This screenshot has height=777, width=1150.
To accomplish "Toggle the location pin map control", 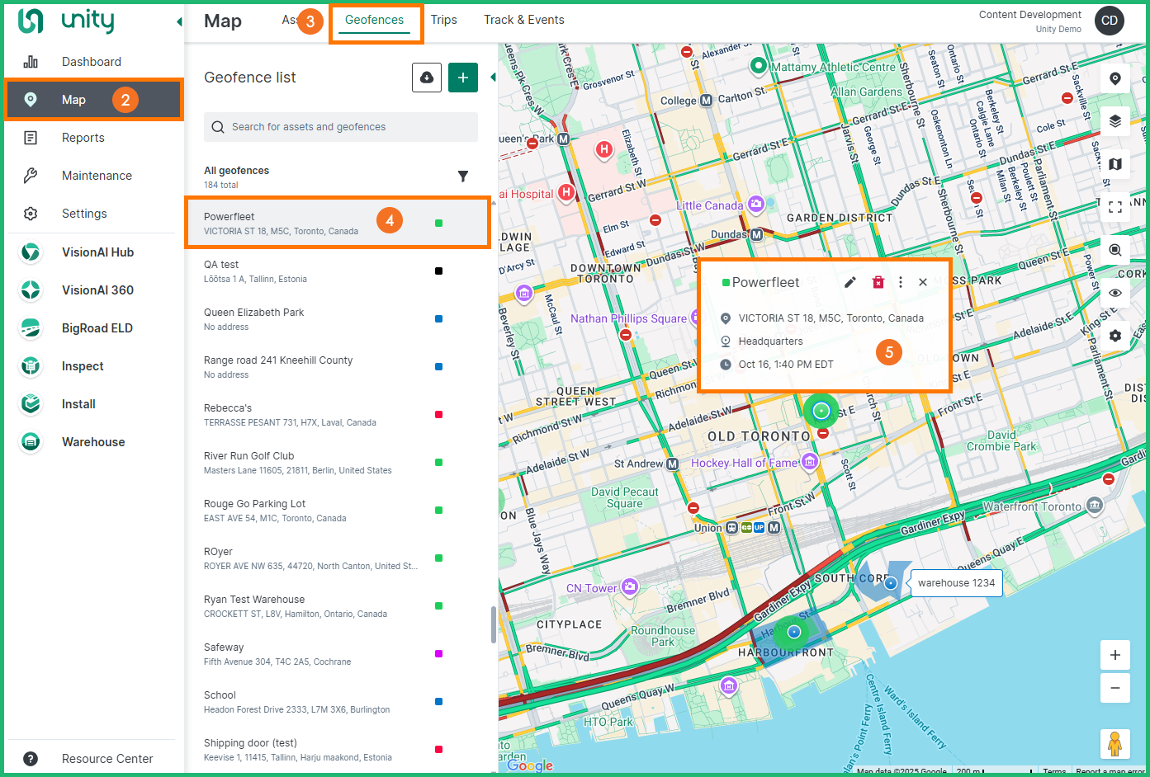I will [x=1115, y=78].
